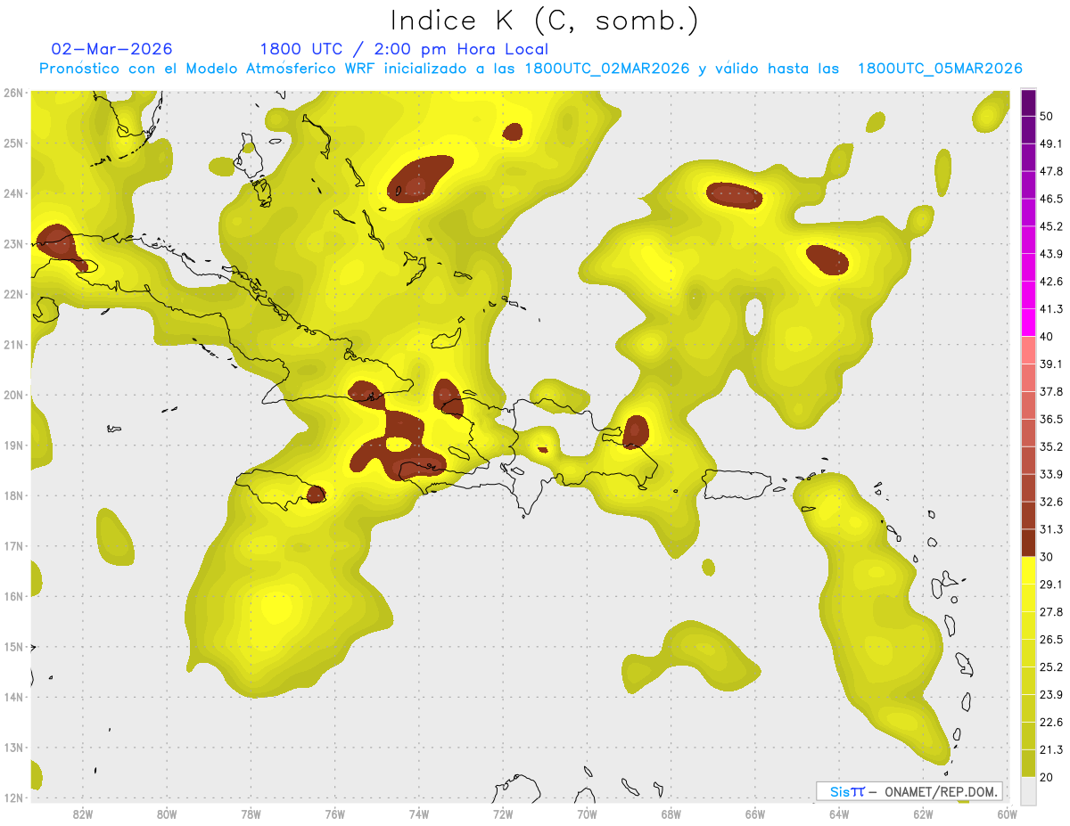This screenshot has width=1070, height=826.
Task: Click longitude axis label '72W'
Action: click(503, 814)
